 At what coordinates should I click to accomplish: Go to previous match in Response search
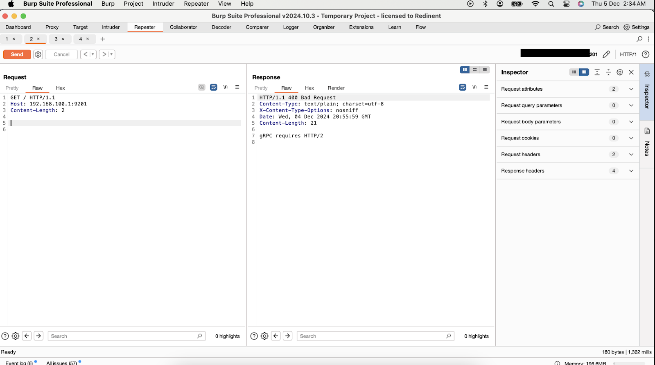[276, 336]
